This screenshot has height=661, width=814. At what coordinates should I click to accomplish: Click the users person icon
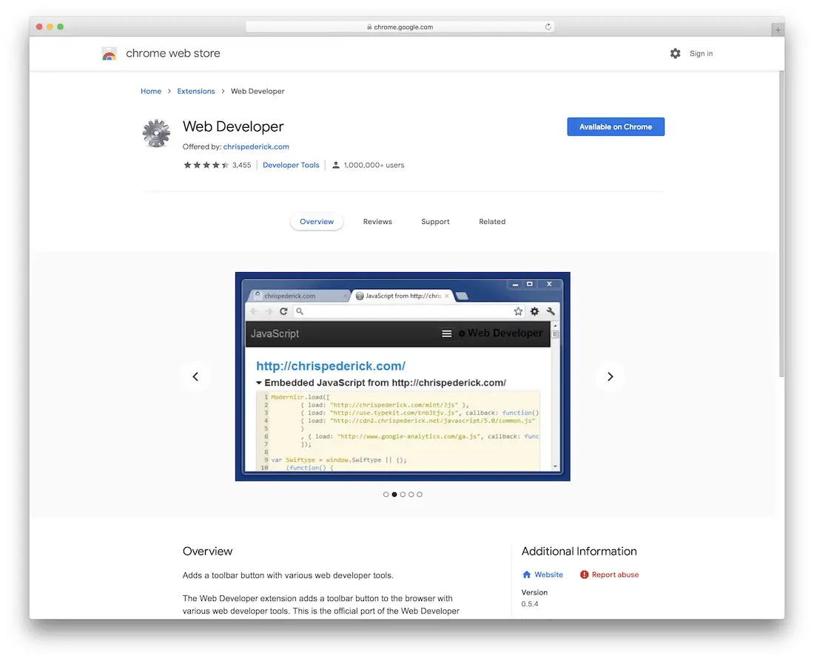pos(336,165)
